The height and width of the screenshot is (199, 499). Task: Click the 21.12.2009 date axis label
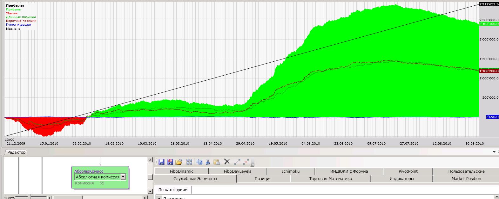[16, 143]
